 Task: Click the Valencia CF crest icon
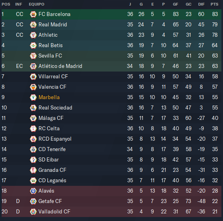click(33, 87)
